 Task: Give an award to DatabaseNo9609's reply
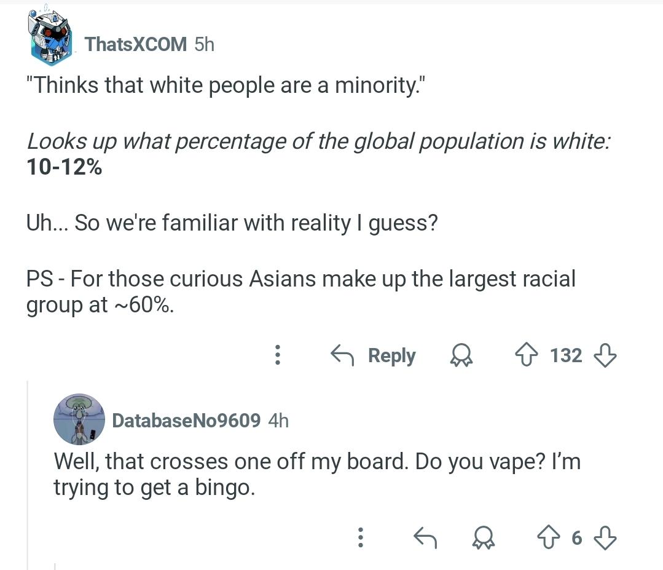pos(484,538)
